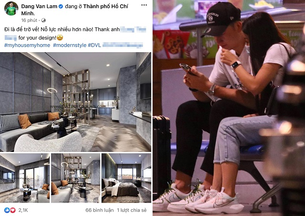Open the middle sofa and shelf thumbnail
The height and width of the screenshot is (216, 305).
[76, 178]
